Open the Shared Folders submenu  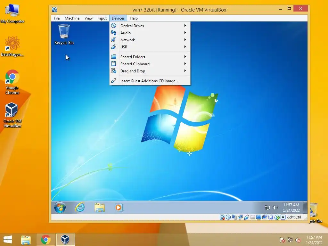point(150,57)
